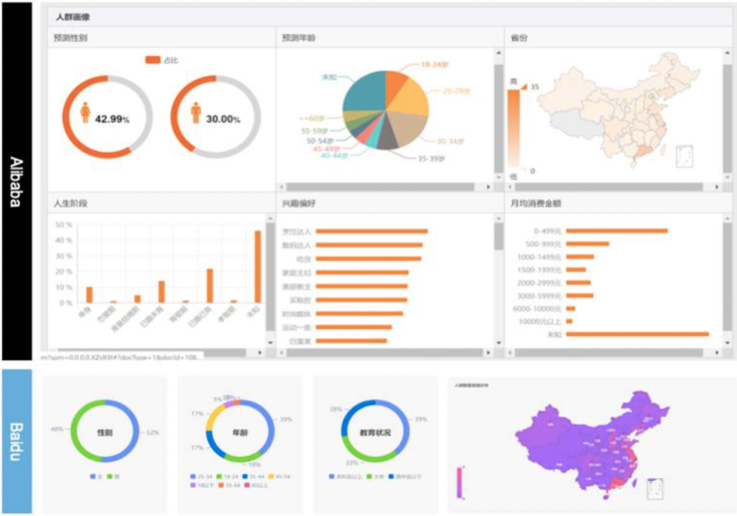
Task: Click the left scroll arrow under 预测年龄 chart
Action: point(283,187)
